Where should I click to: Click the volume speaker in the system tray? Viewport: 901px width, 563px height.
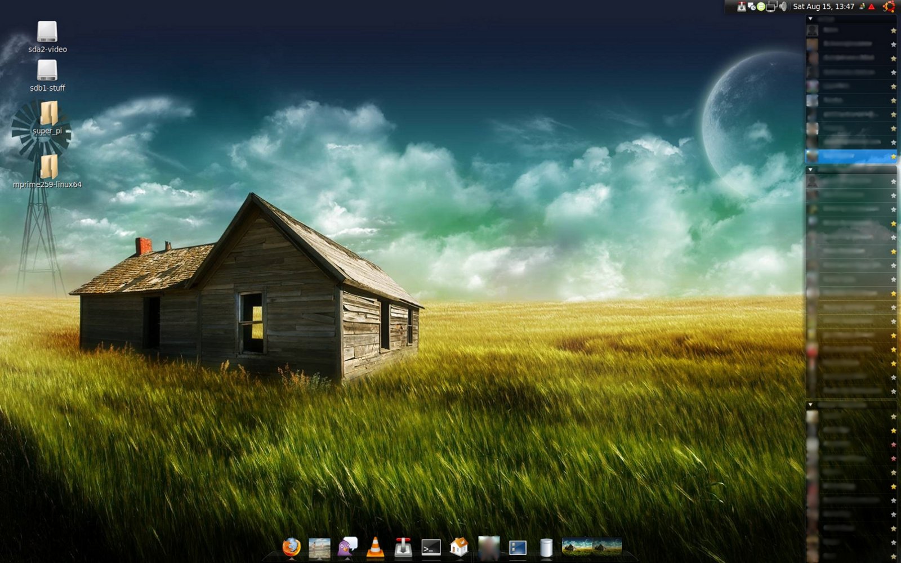coord(784,7)
